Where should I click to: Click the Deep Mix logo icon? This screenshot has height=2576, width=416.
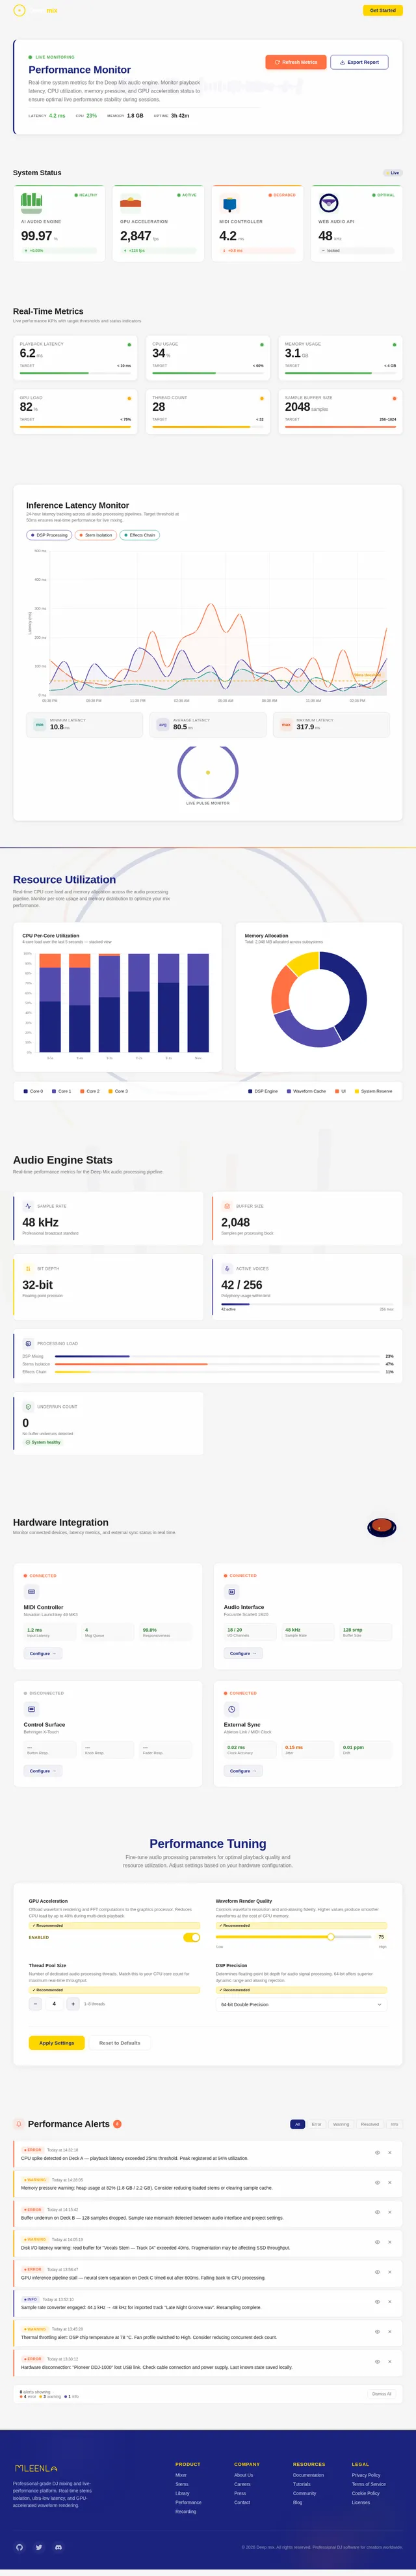point(19,10)
